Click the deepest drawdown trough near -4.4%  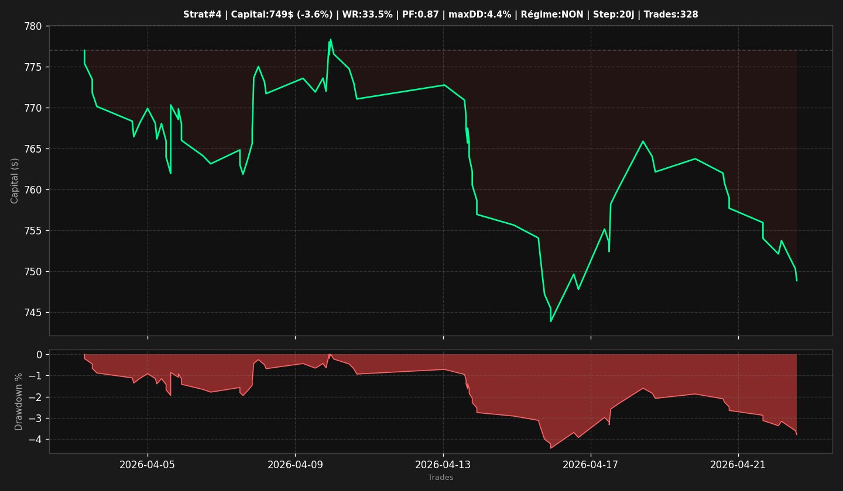tap(550, 448)
